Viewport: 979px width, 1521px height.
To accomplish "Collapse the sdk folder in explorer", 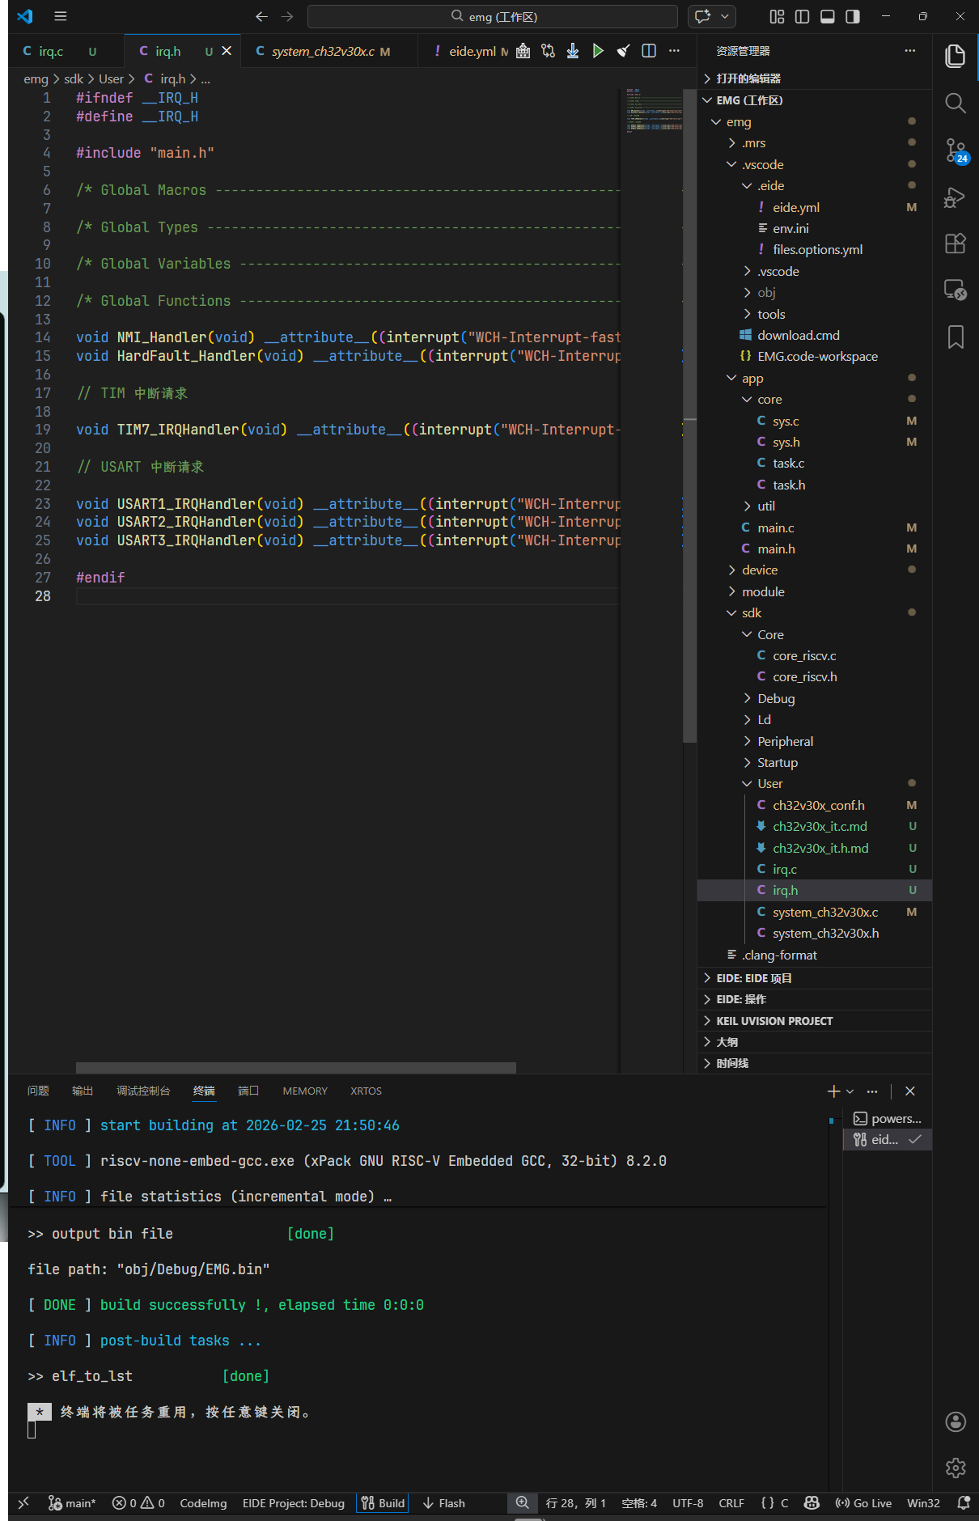I will coord(752,613).
